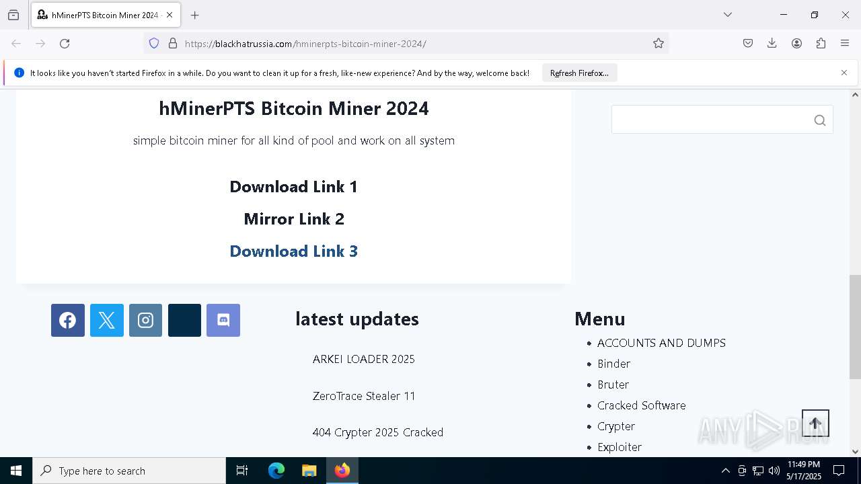Open the Firefox View recent browsing icon

tap(13, 15)
